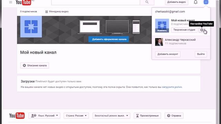Open 'загрузите ролик' link

click(172, 87)
